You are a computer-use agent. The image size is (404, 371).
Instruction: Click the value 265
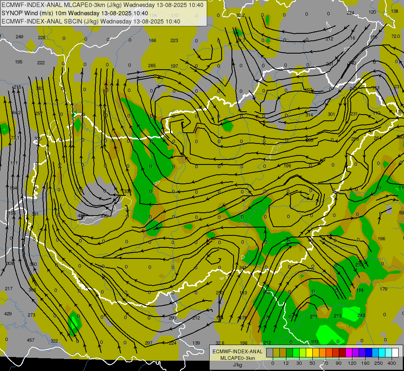[x=152, y=66]
